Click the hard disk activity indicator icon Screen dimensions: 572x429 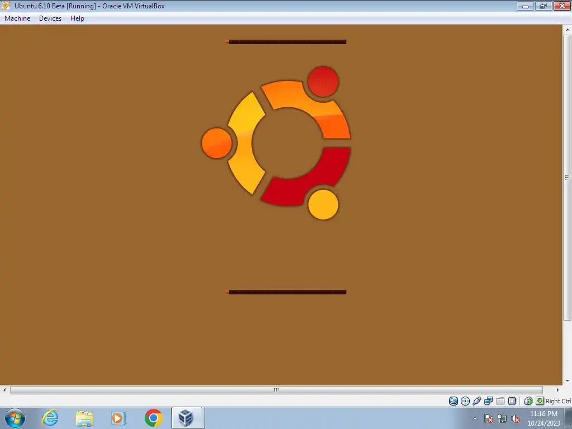click(454, 401)
